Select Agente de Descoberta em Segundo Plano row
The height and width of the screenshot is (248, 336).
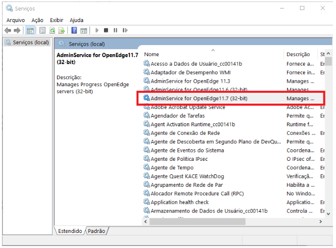(x=233, y=142)
